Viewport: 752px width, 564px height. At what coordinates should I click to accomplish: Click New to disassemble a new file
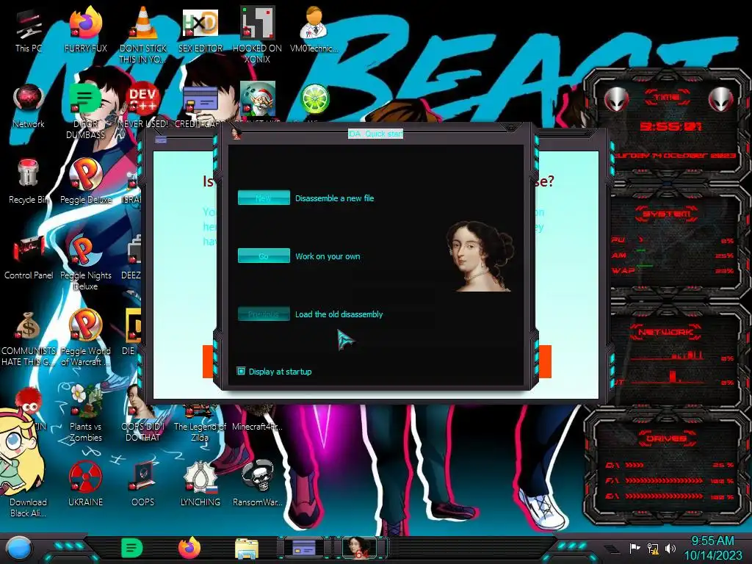tap(264, 198)
